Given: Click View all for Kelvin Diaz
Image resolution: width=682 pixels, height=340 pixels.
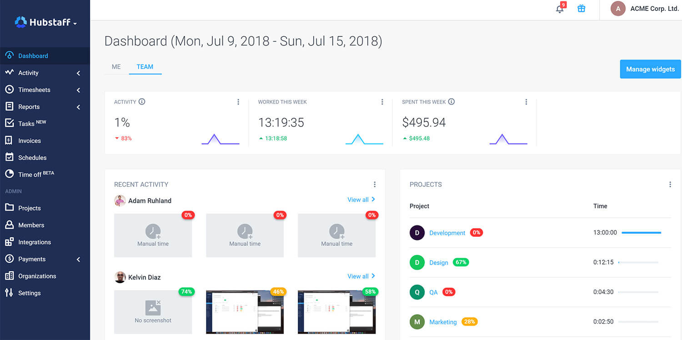Looking at the screenshot, I should click(361, 276).
